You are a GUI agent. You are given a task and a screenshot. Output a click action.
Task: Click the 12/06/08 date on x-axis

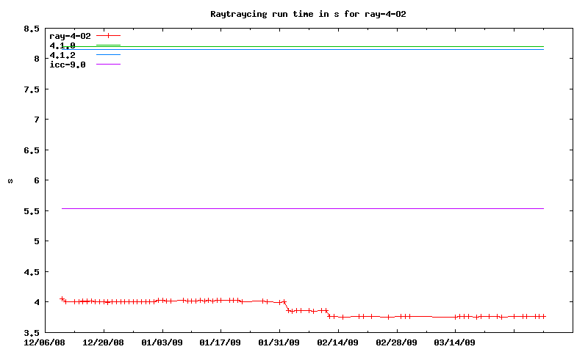(x=44, y=342)
